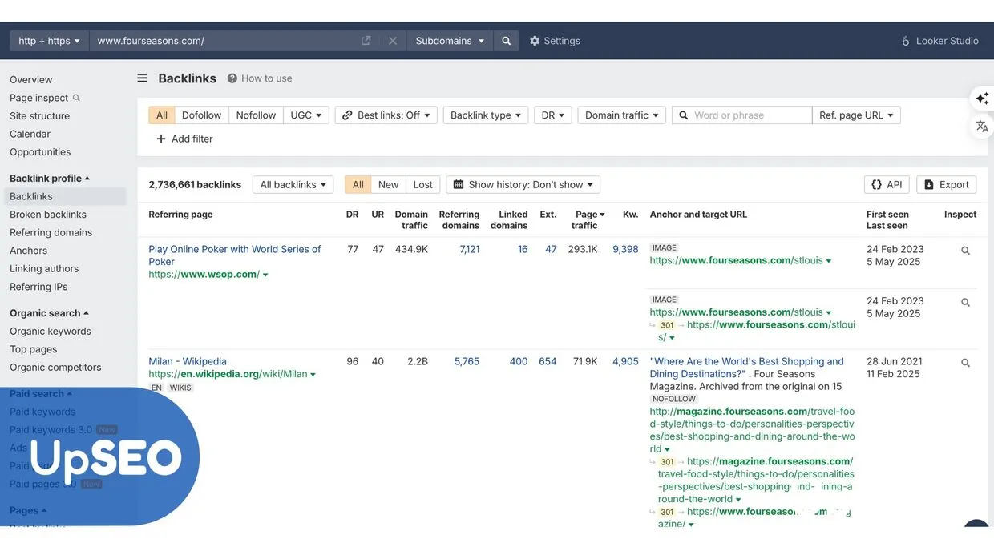Open the URL in a new tab icon
The width and height of the screenshot is (994, 559).
click(366, 41)
